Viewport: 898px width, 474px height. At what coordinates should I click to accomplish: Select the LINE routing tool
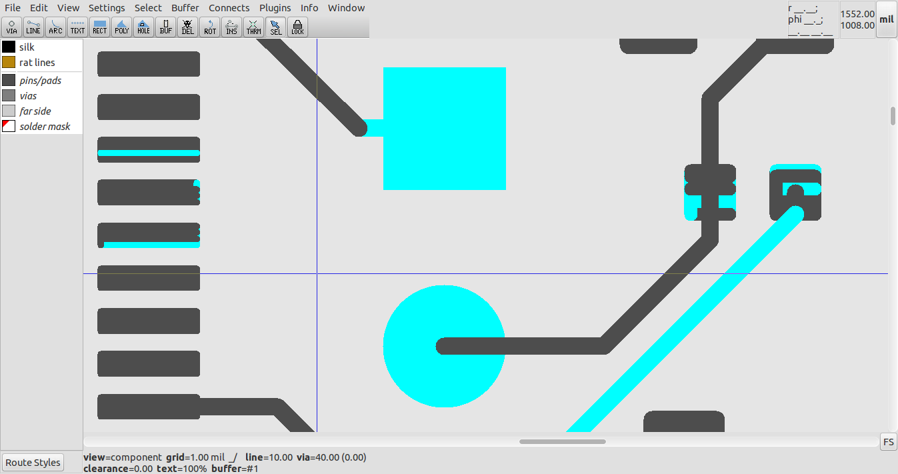coord(33,27)
